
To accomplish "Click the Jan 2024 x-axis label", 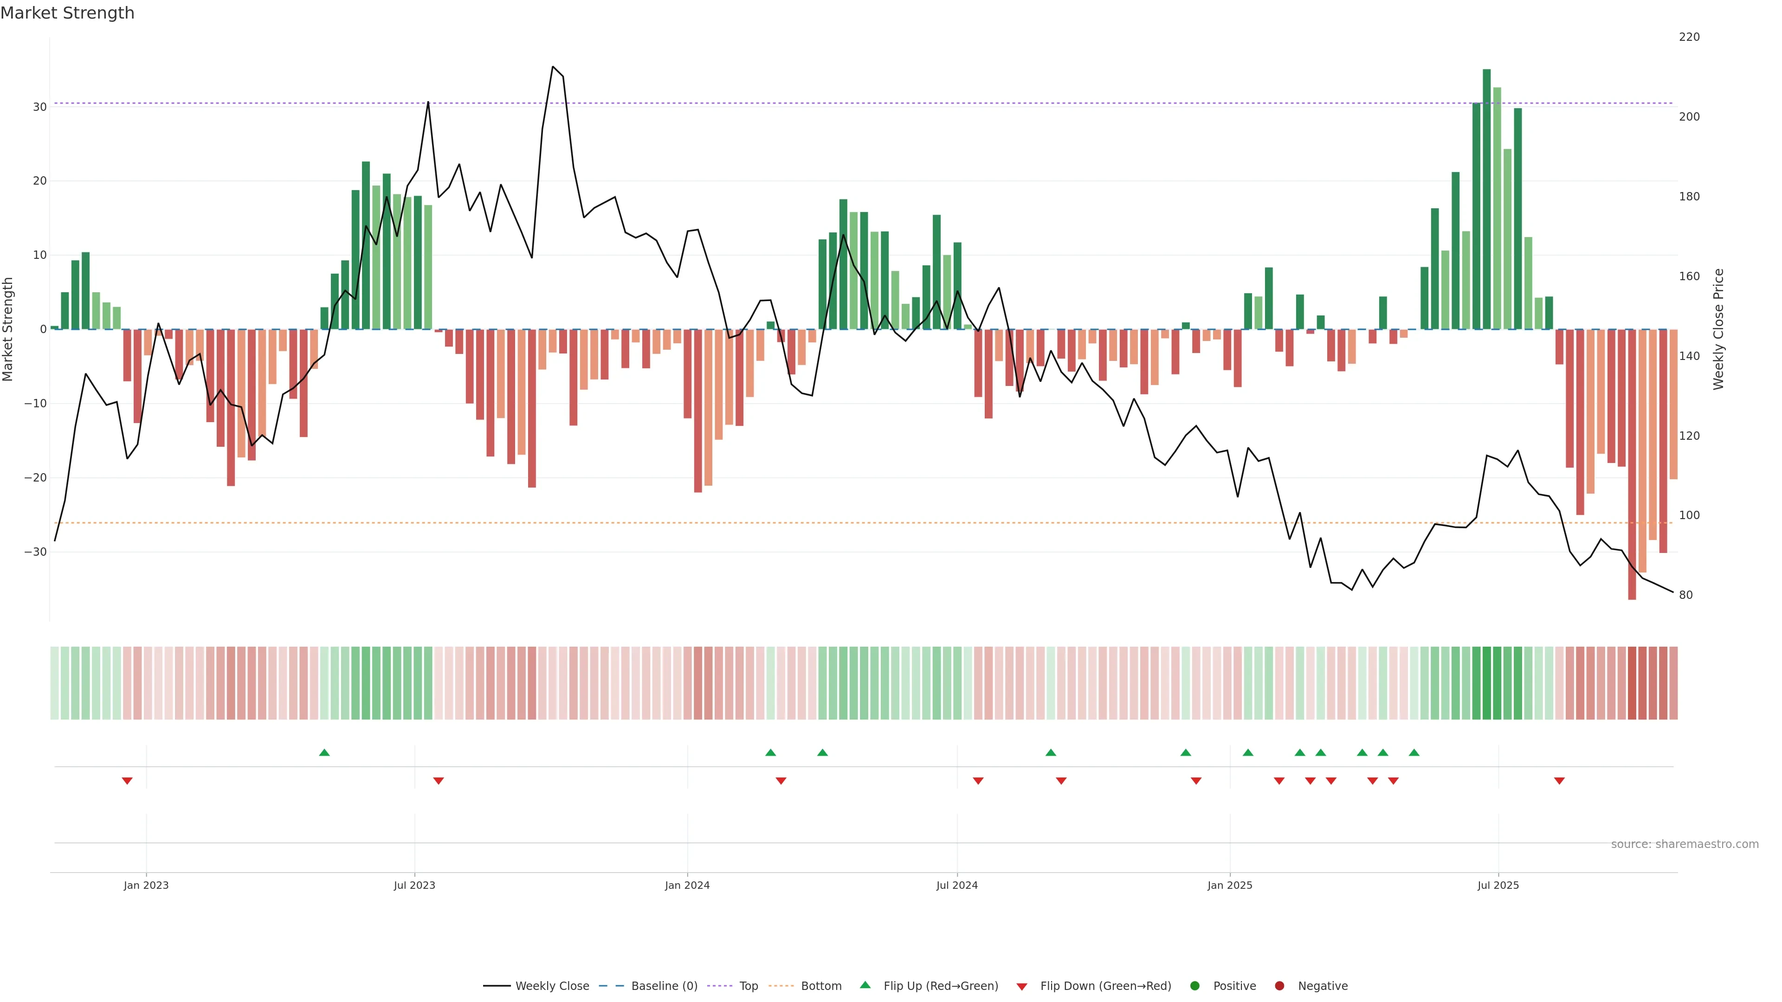I will (x=687, y=885).
